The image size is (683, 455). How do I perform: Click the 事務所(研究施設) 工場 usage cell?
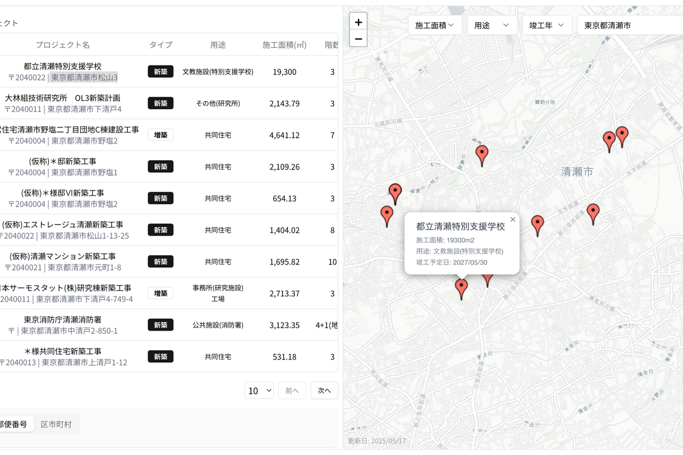pyautogui.click(x=218, y=293)
